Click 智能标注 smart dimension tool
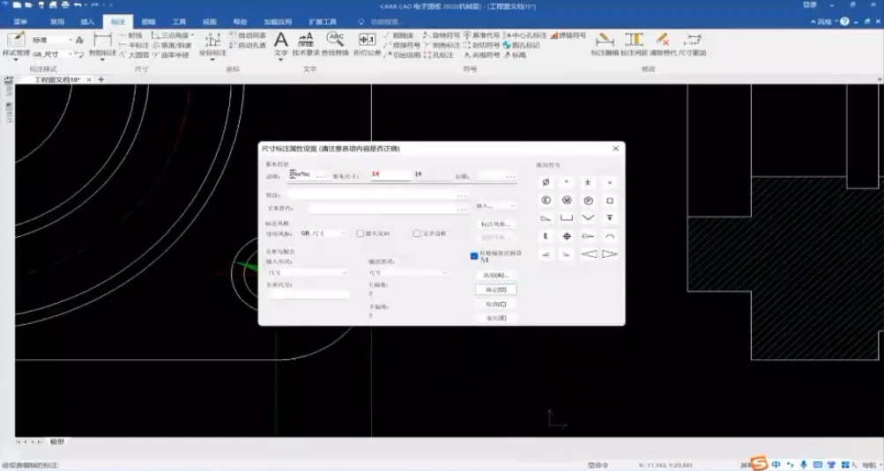 coord(102,45)
